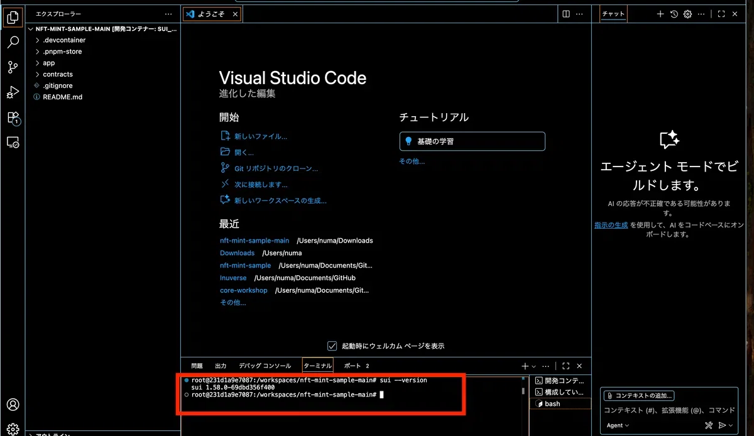Image resolution: width=754 pixels, height=436 pixels.
Task: Open the Explorer view in activity bar
Action: pos(13,17)
